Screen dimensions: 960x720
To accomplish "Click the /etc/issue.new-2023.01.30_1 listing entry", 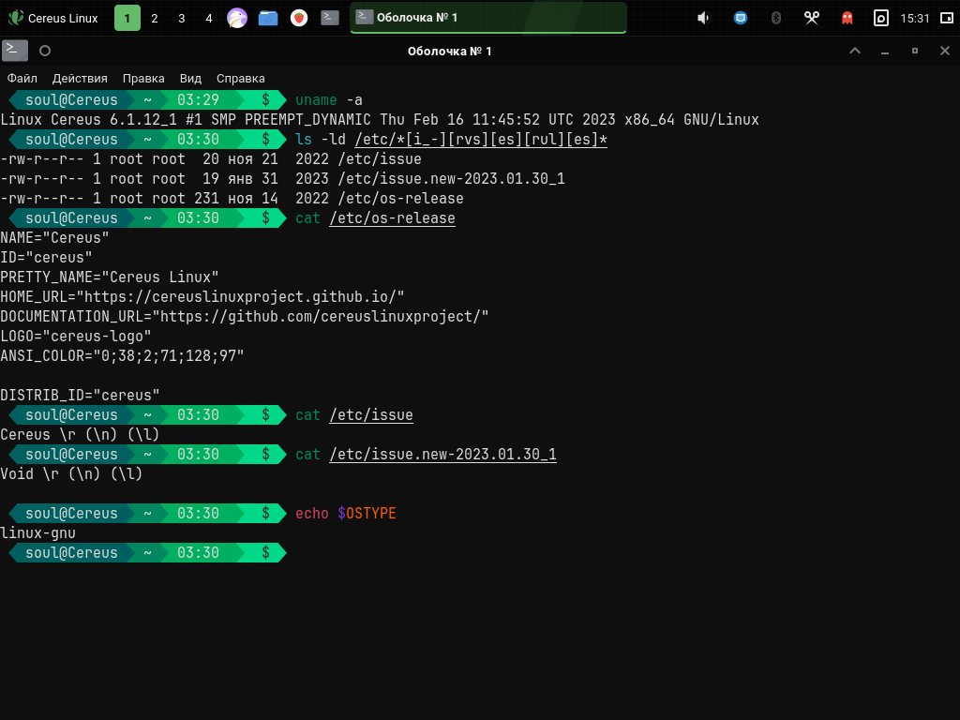I will click(x=451, y=179).
